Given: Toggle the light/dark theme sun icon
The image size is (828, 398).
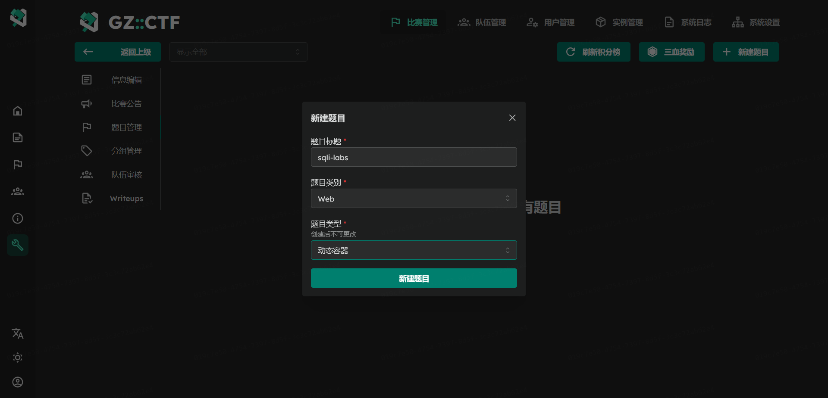Looking at the screenshot, I should tap(18, 358).
